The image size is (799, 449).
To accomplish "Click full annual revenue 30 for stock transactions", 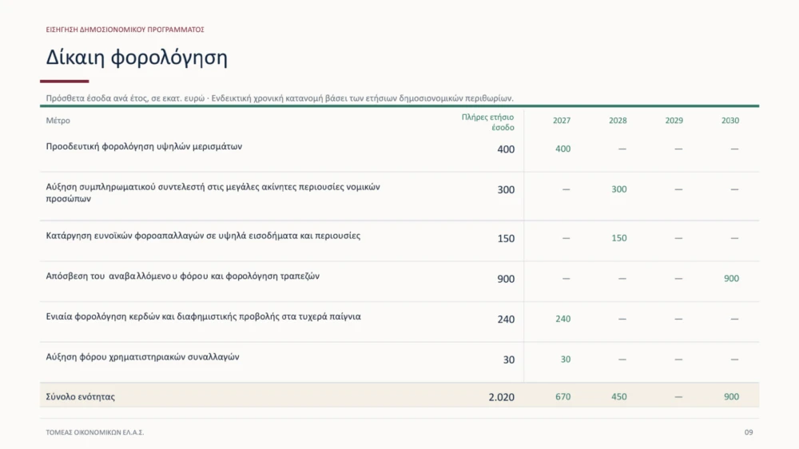I will 508,360.
